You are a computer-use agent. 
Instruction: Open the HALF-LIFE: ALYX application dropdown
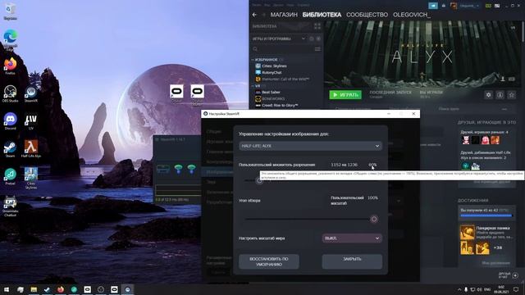(x=310, y=146)
